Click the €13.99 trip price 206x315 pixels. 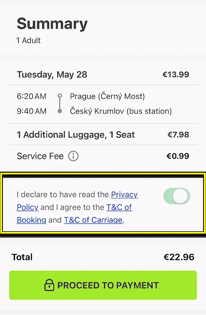[176, 75]
